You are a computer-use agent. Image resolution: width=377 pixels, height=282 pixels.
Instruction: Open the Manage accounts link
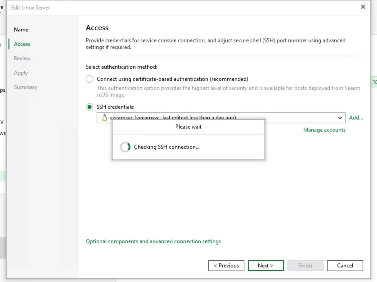(324, 130)
